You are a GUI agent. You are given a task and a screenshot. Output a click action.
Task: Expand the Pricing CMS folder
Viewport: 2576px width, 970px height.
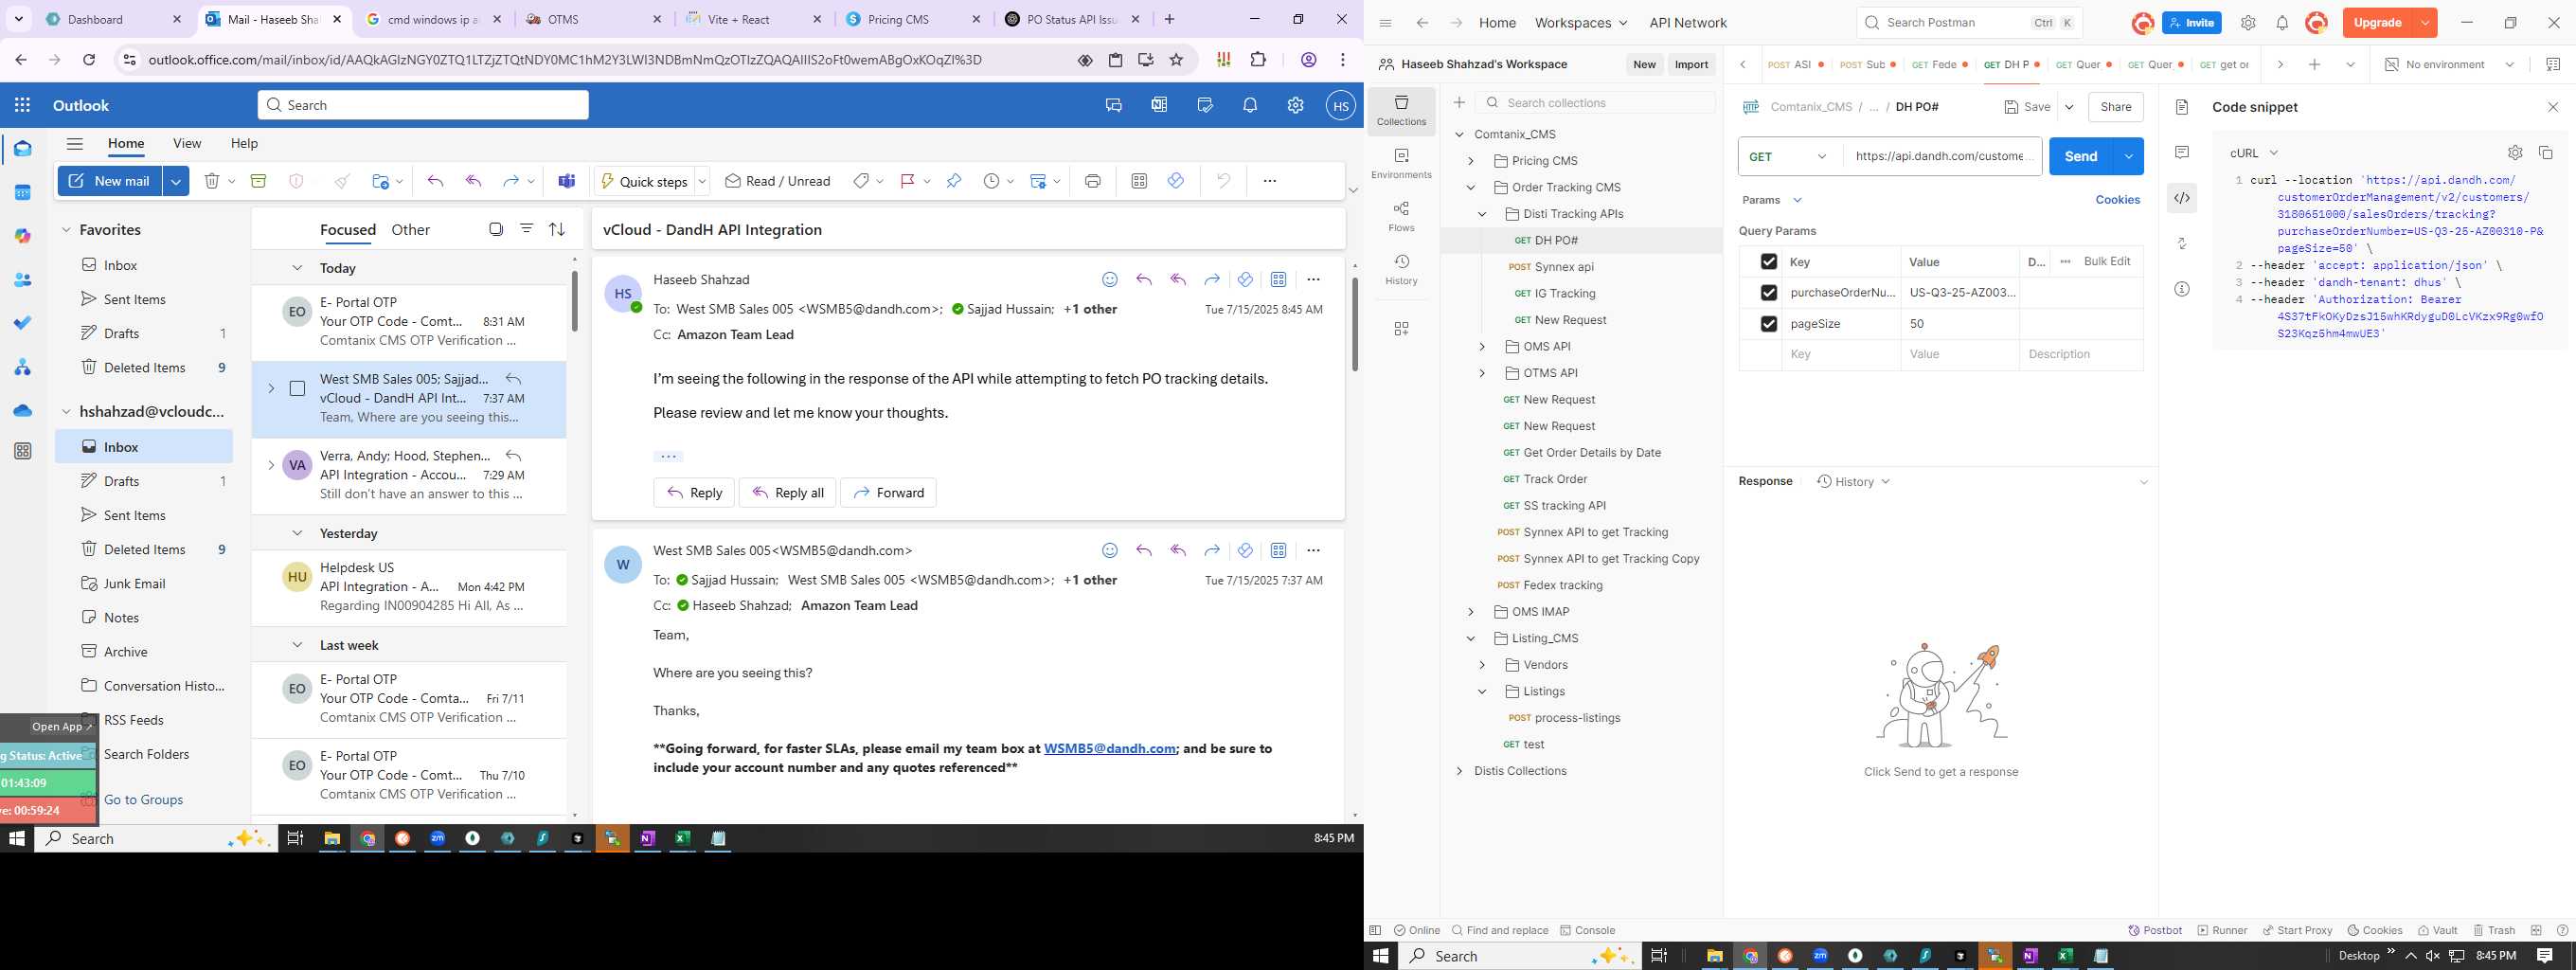pos(1470,161)
